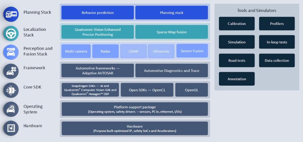
Task: Click the Perception and Fusion Stack car icon
Action: point(11,52)
